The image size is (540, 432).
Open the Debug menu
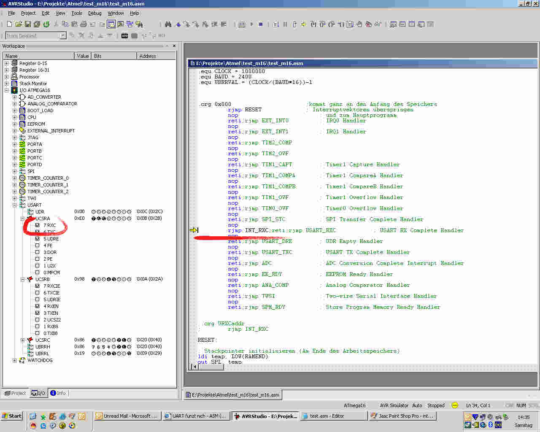[94, 13]
